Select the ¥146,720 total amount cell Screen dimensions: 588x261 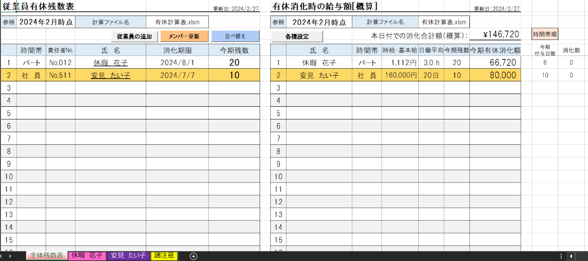(495, 34)
